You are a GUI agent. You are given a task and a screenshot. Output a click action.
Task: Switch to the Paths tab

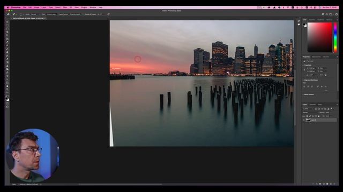click(320, 105)
